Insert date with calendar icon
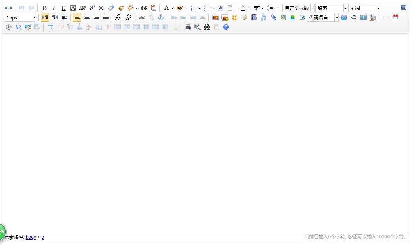The image size is (413, 246). point(396,17)
